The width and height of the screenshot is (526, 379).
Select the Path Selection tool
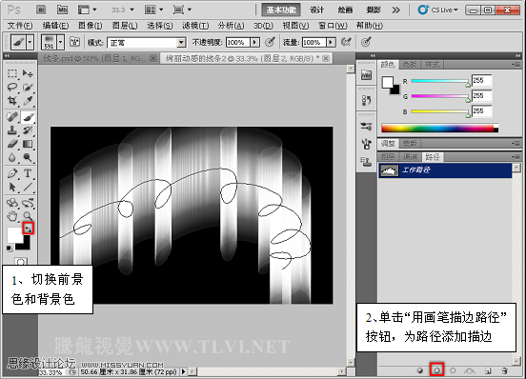(x=12, y=187)
